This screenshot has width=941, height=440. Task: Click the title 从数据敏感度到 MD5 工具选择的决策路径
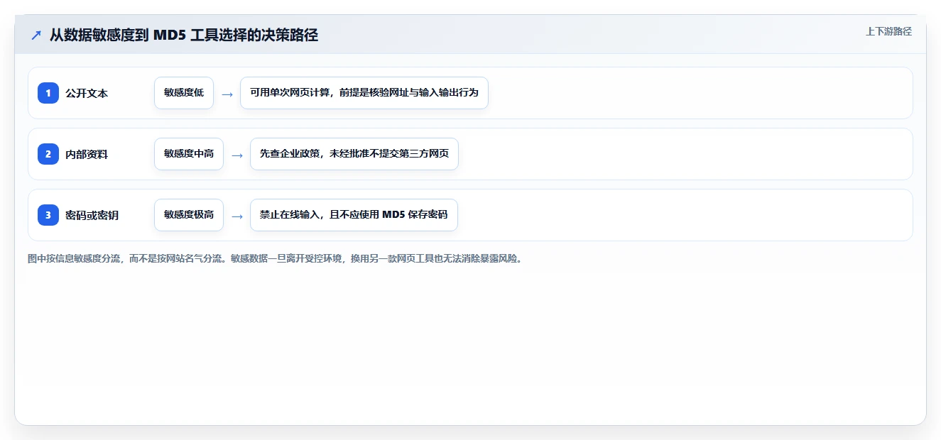184,35
